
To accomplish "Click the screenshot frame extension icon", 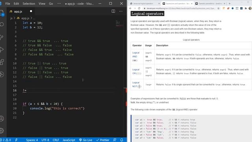I will [x=237, y=8].
